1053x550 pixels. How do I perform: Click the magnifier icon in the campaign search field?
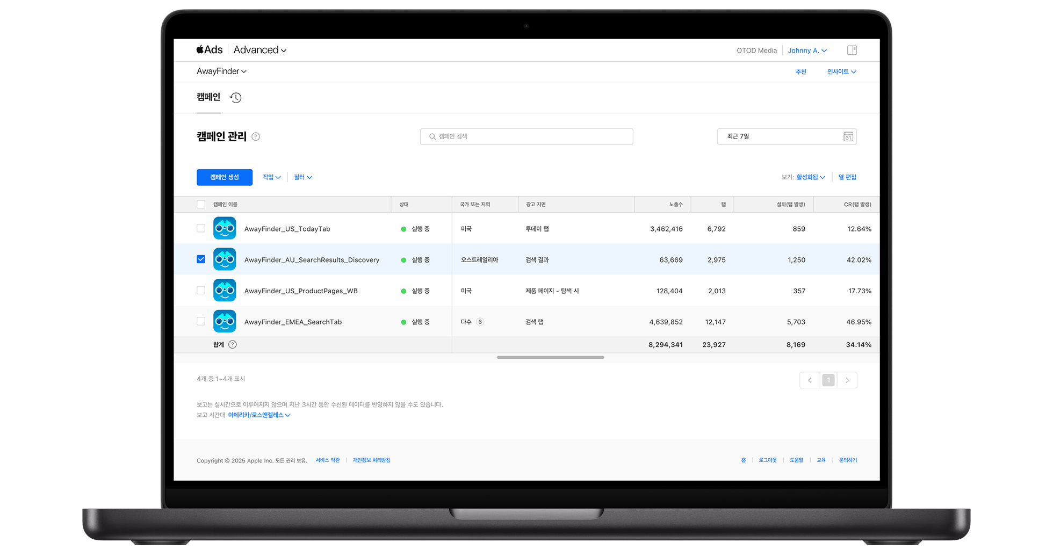pos(432,136)
